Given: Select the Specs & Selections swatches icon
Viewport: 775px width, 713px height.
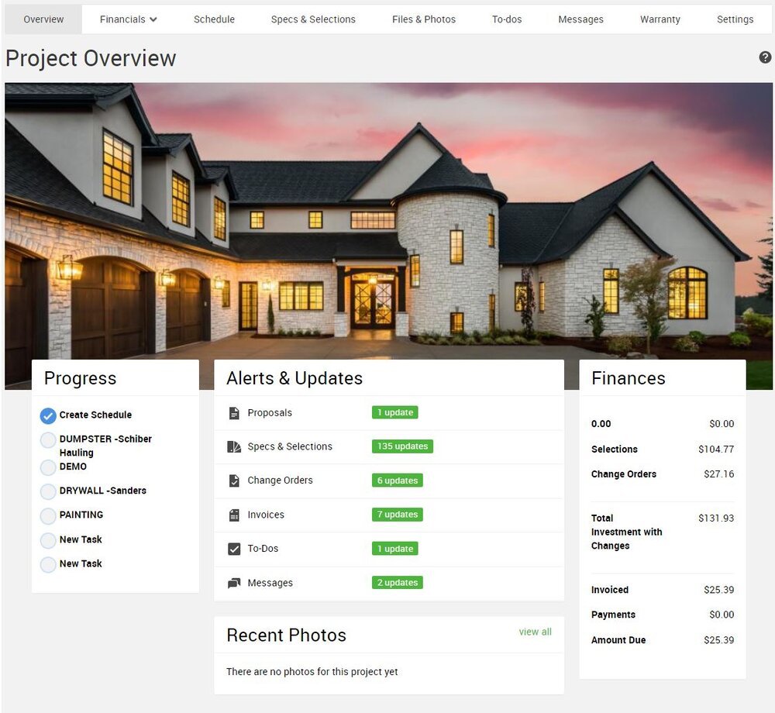Looking at the screenshot, I should coord(233,446).
